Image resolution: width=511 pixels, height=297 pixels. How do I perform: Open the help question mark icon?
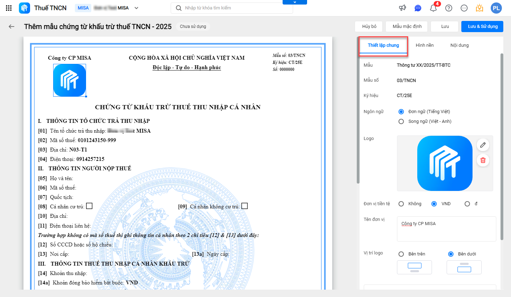449,8
